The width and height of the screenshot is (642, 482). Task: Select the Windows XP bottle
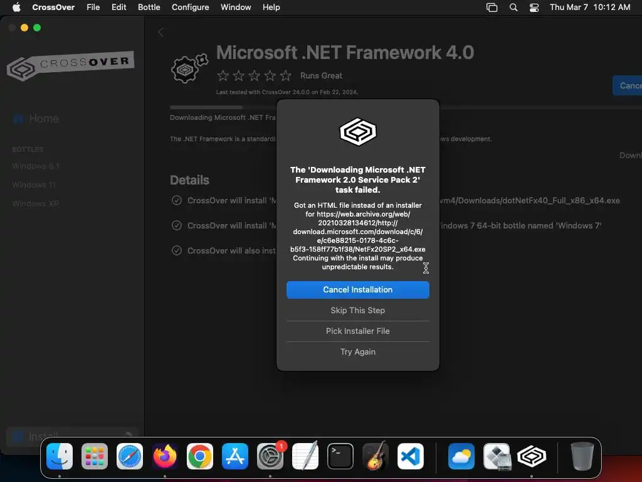[x=35, y=204]
